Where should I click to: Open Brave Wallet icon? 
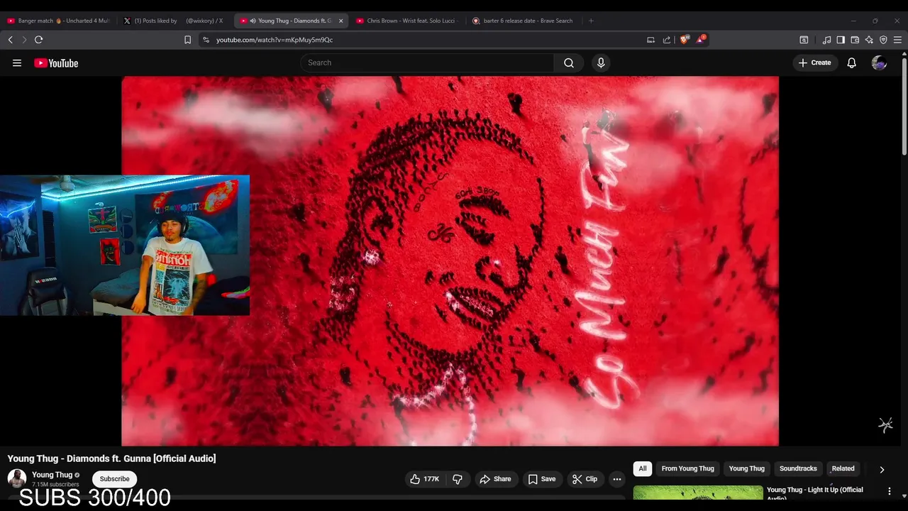pos(855,40)
